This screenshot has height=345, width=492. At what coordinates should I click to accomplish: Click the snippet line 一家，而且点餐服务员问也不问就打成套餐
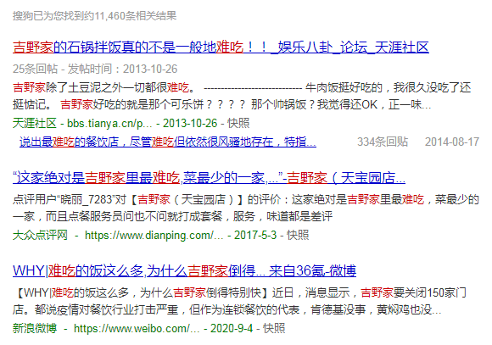[x=172, y=216]
